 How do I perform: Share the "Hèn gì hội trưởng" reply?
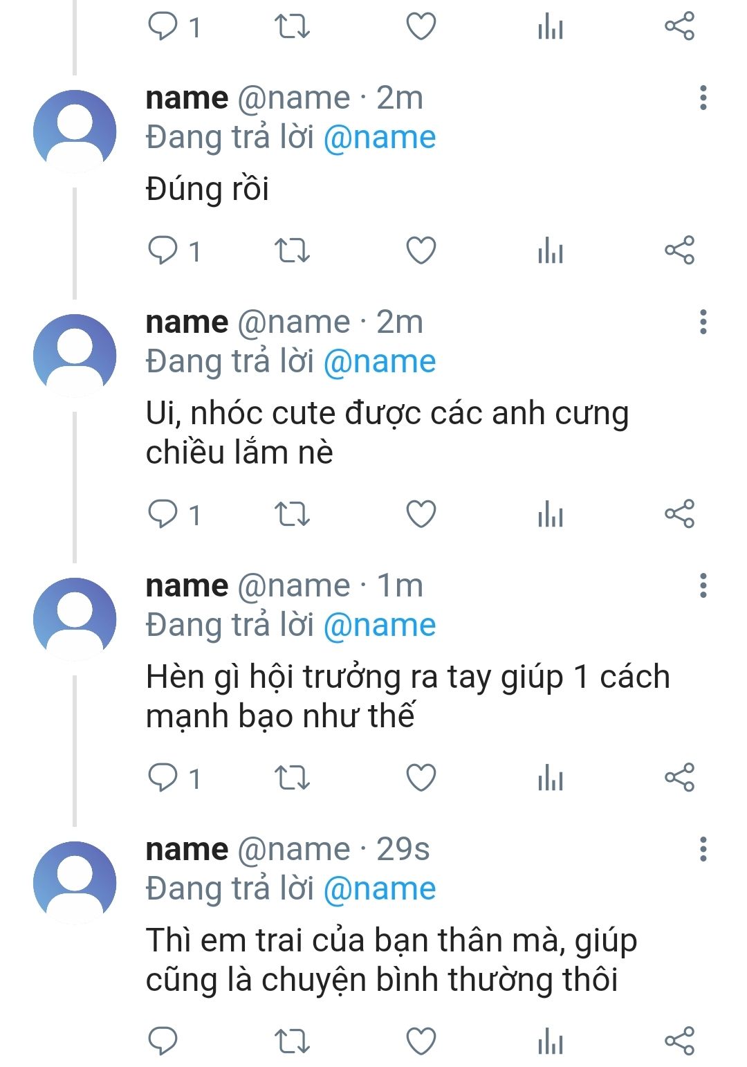[679, 778]
